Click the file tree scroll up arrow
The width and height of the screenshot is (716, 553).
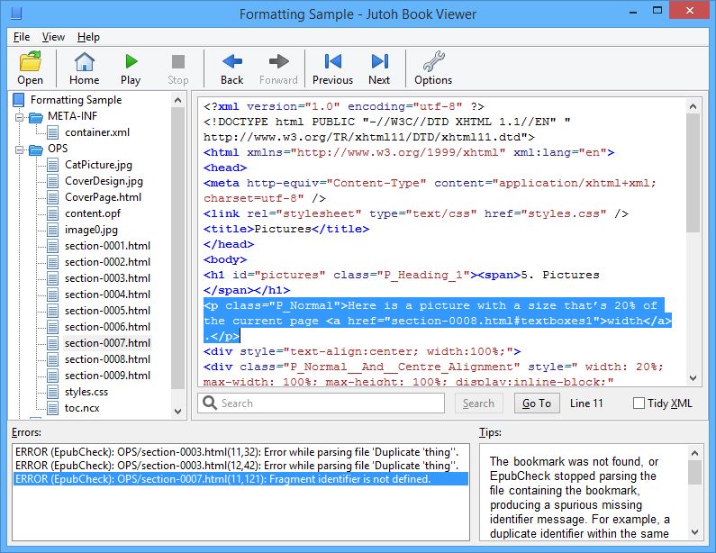(x=178, y=100)
